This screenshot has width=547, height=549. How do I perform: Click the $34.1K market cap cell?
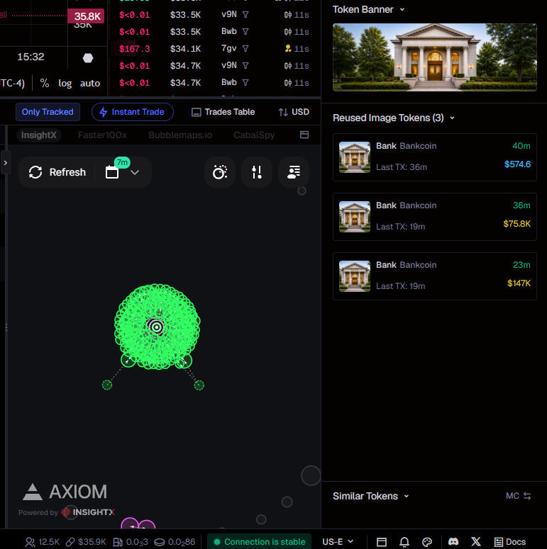tap(185, 49)
